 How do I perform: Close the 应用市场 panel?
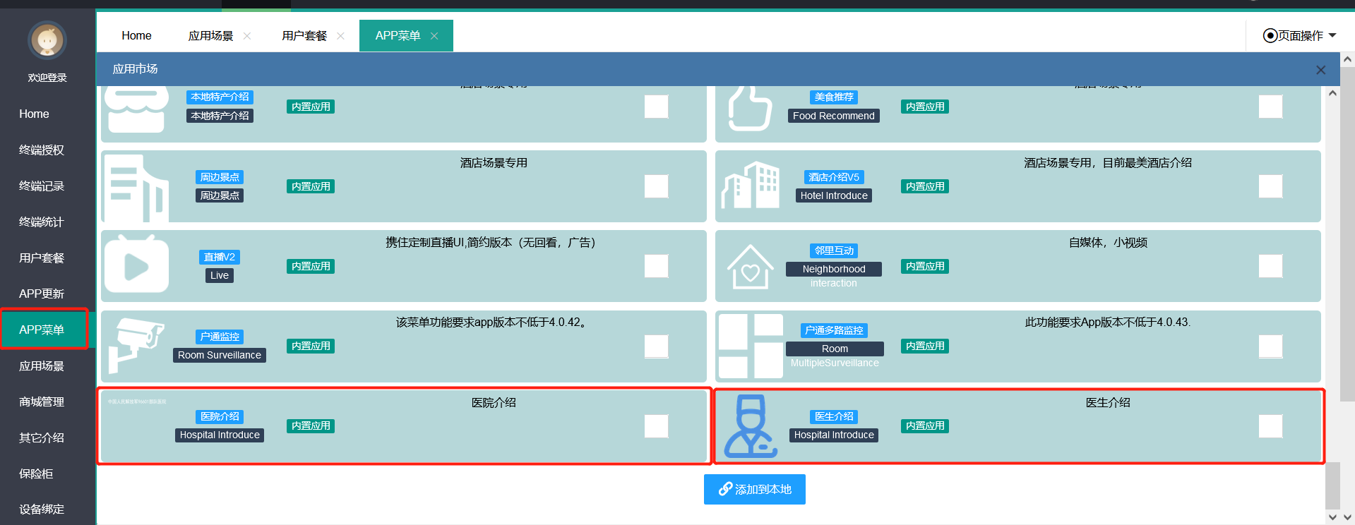pyautogui.click(x=1320, y=70)
